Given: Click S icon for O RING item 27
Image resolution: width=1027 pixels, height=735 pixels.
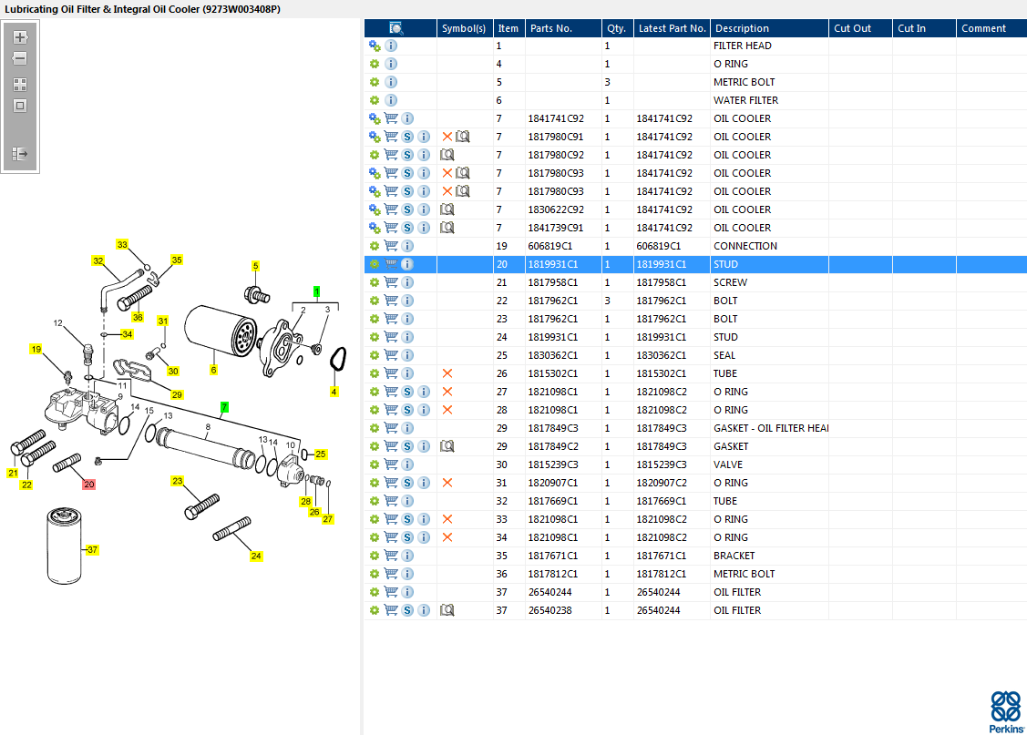Looking at the screenshot, I should (407, 392).
